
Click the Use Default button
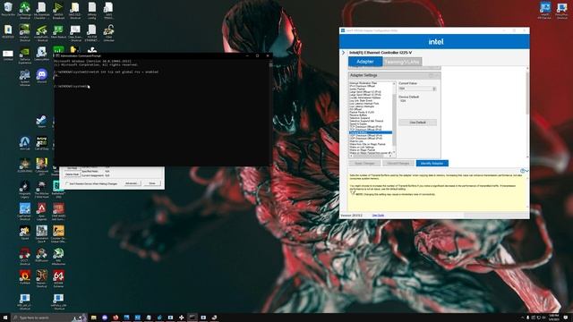[418, 123]
